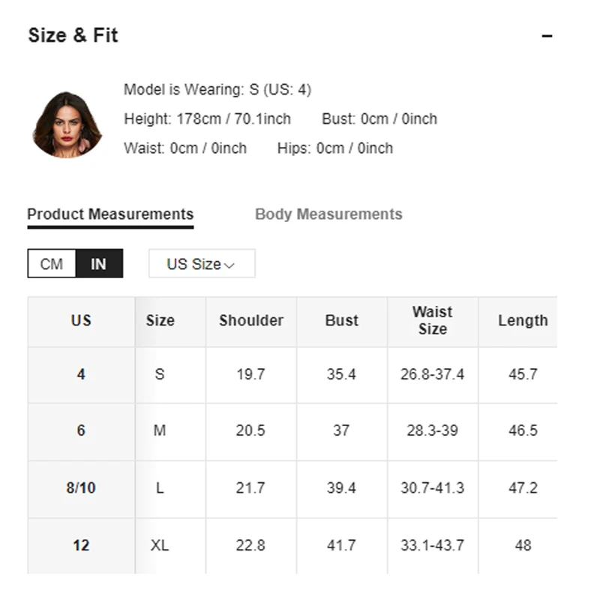The width and height of the screenshot is (600, 600).
Task: Click the Model is Wearing text
Action: [217, 90]
